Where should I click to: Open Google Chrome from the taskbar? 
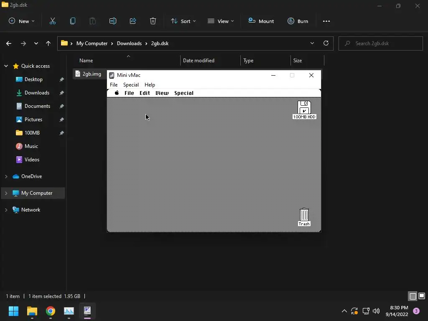[x=51, y=311]
